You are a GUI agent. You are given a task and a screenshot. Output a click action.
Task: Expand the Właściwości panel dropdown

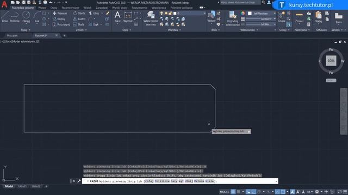249,30
